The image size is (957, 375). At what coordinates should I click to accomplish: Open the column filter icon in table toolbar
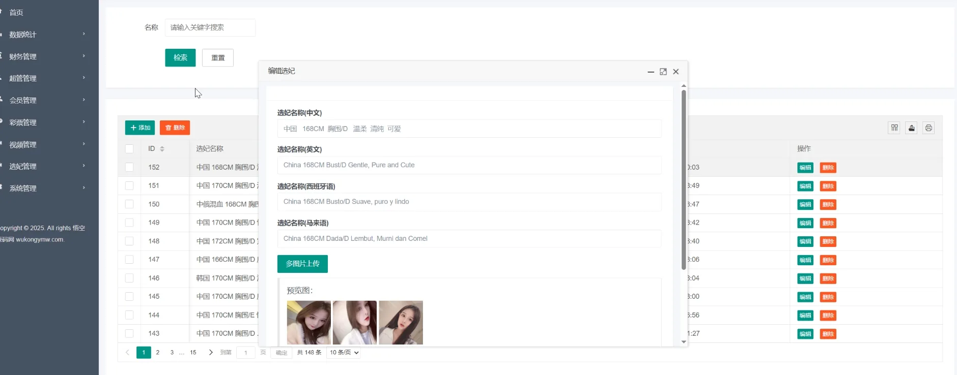(x=894, y=128)
